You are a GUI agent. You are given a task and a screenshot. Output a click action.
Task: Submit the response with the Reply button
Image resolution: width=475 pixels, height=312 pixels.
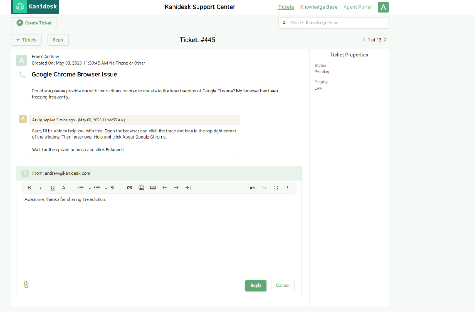[256, 286]
